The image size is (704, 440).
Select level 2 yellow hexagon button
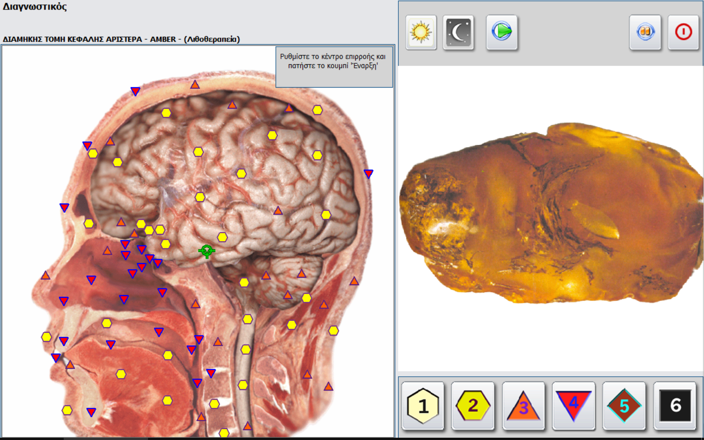pyautogui.click(x=473, y=406)
